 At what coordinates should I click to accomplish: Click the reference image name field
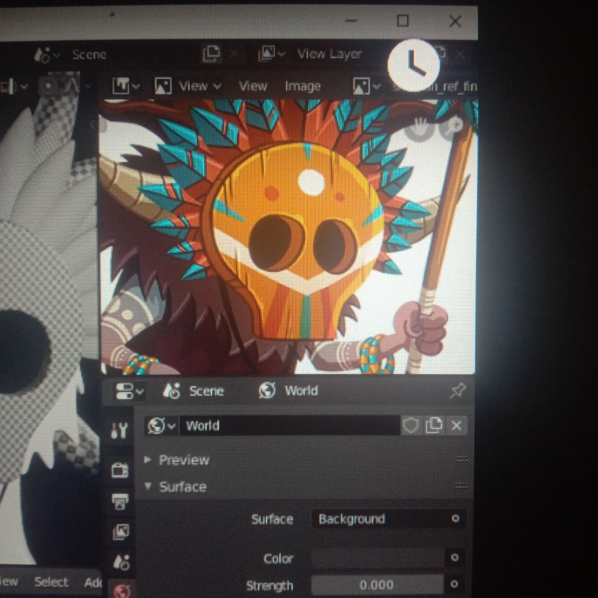tap(434, 87)
